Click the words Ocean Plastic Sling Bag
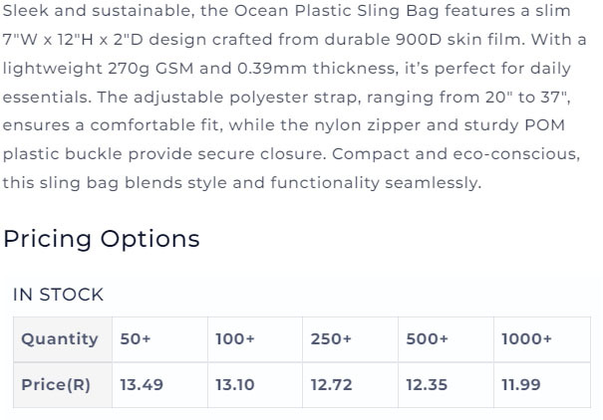603x420 pixels. 337,11
